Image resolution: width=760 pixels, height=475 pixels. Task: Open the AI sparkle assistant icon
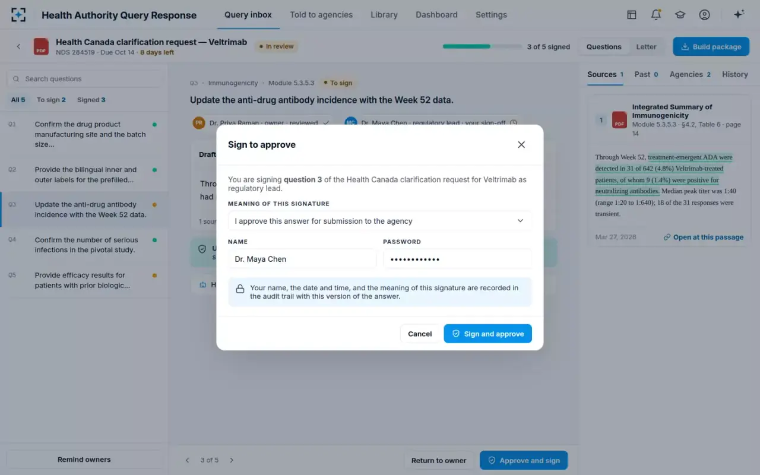739,15
